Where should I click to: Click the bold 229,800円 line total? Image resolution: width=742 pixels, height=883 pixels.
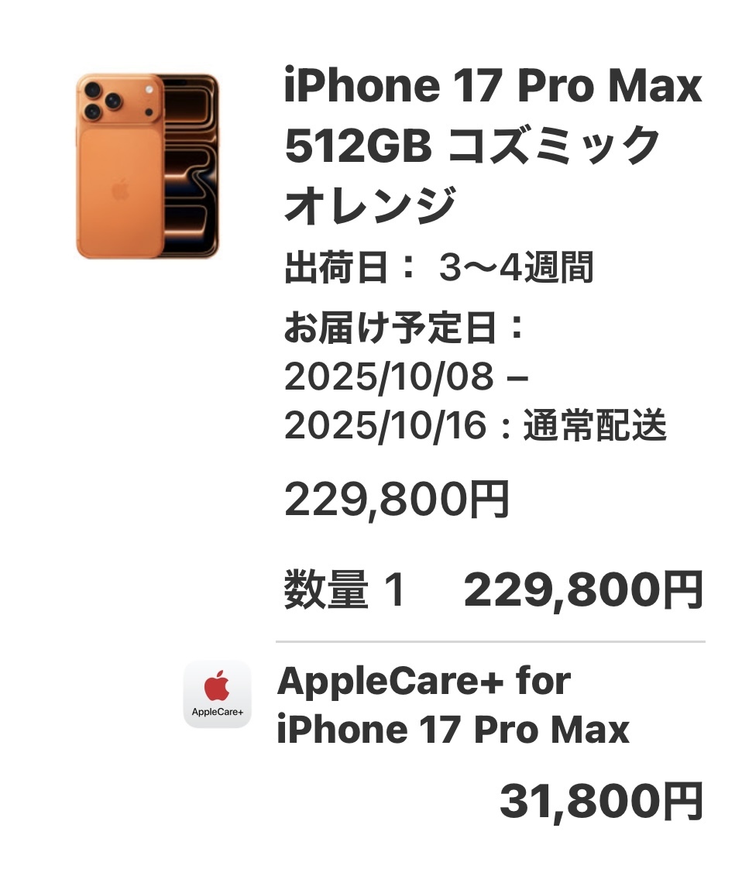click(583, 589)
